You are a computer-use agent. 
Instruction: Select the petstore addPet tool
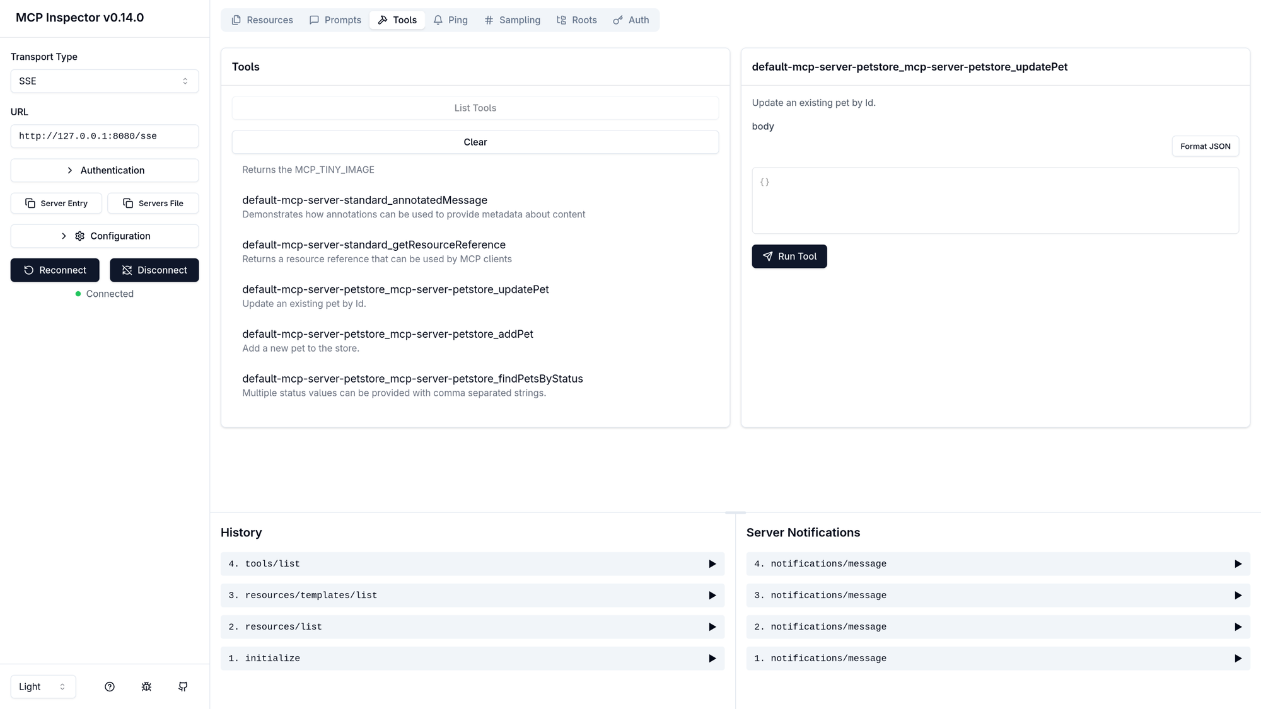475,341
